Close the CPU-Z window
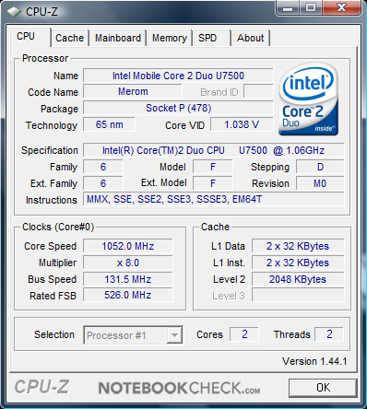This screenshot has width=367, height=409. [x=342, y=7]
